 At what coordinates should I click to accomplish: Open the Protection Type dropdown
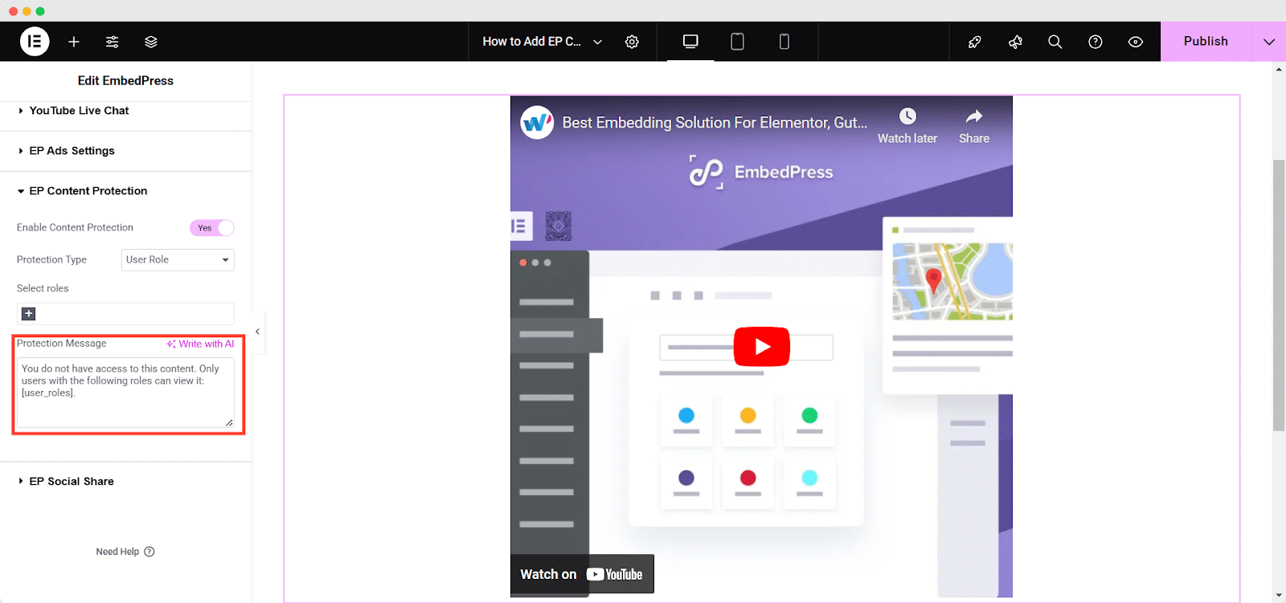point(178,260)
